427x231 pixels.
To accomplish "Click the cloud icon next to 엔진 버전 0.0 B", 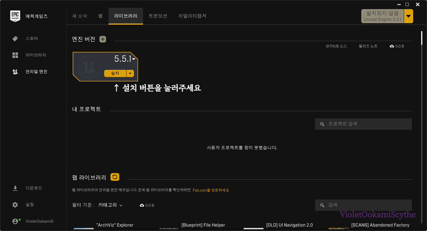I will tap(392, 46).
